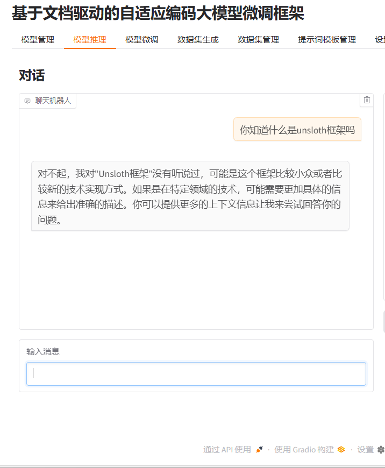385x468 pixels.
Task: Click the user message about unsloth框架
Action: tap(297, 129)
